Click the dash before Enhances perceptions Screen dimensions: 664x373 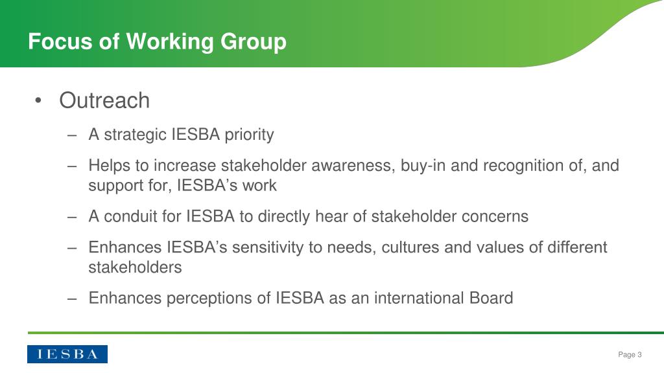coord(72,299)
